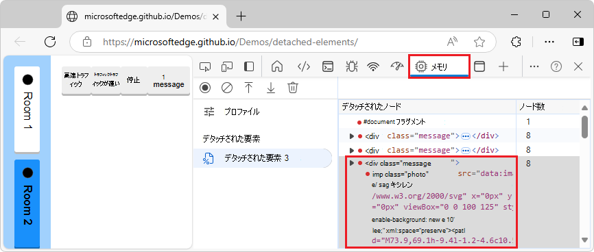594x252 pixels.
Task: Open DevTools help question mark
Action: (556, 67)
